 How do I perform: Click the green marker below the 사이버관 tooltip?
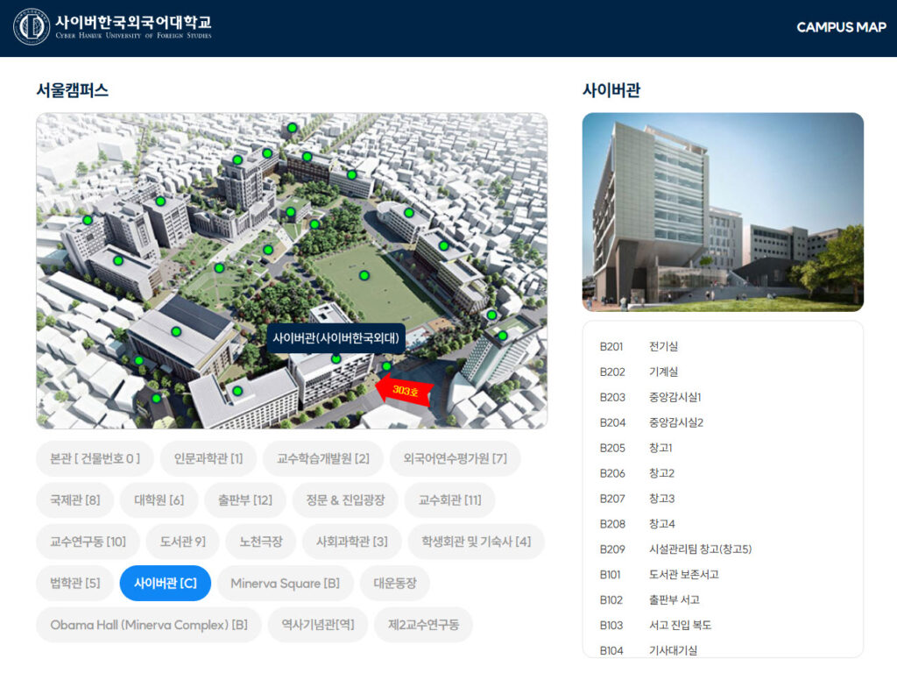point(335,358)
